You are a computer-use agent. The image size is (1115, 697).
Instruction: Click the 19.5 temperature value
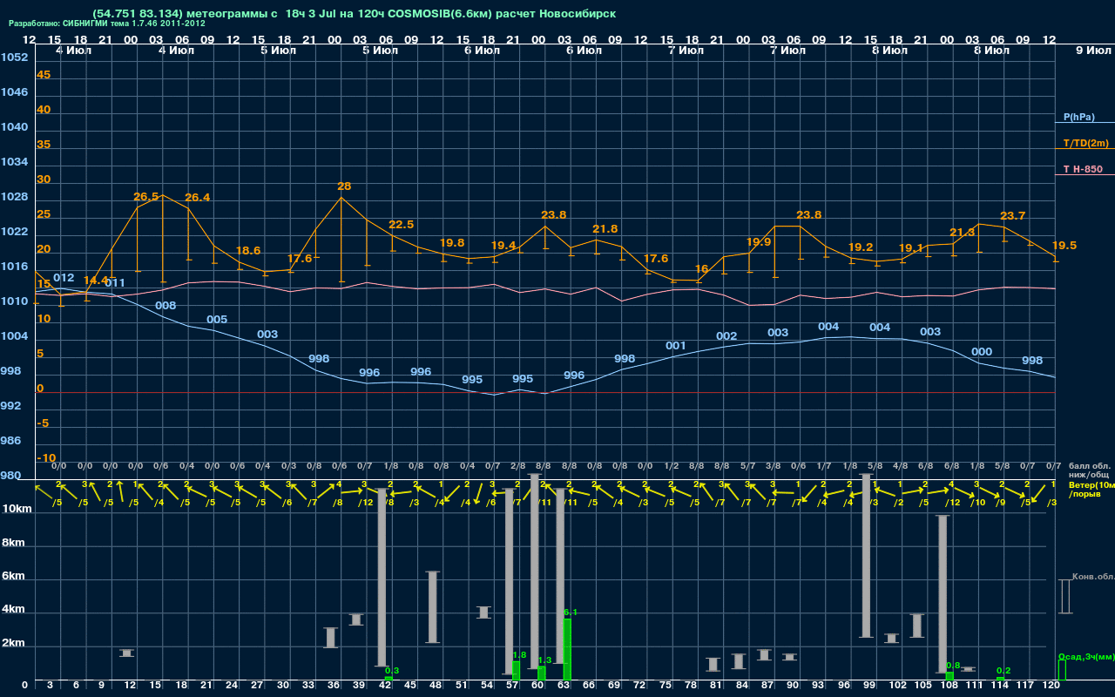point(1064,246)
